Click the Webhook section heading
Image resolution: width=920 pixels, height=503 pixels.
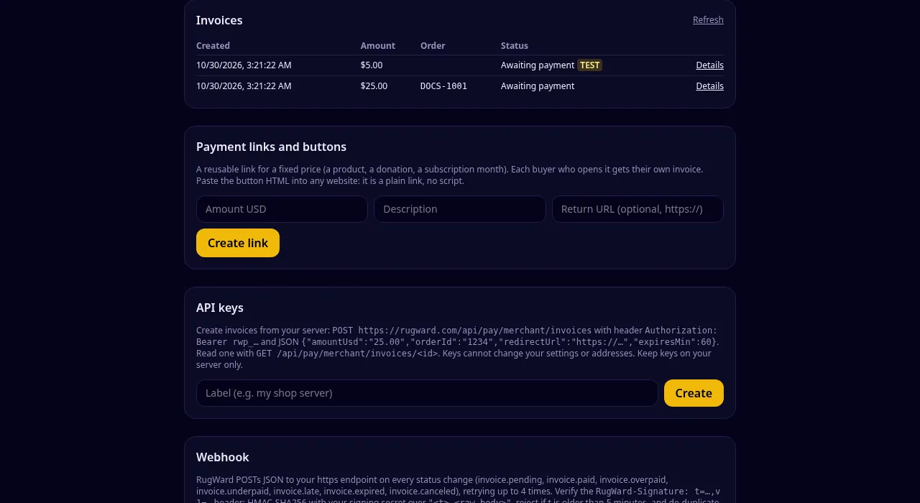pos(223,457)
